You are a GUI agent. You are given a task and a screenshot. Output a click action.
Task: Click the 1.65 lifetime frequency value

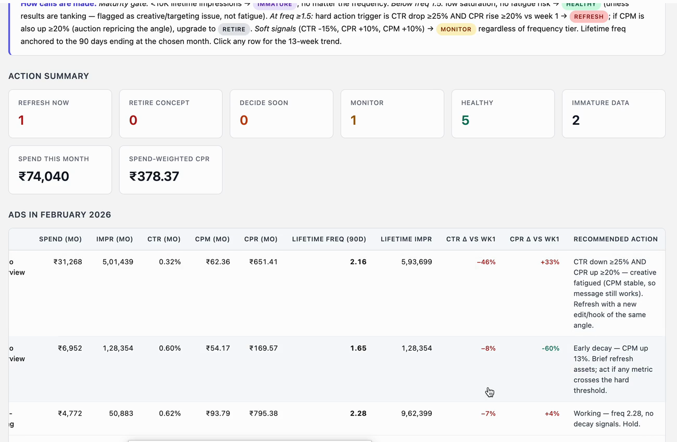[x=358, y=348]
